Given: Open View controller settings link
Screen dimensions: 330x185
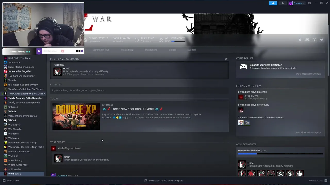Looking at the screenshot, I should [308, 74].
